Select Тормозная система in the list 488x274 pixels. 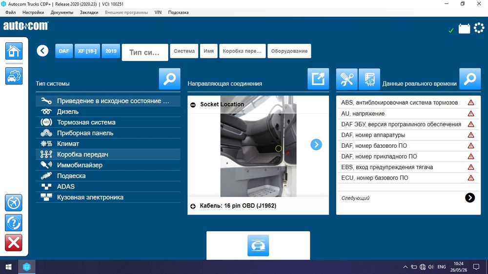point(108,122)
